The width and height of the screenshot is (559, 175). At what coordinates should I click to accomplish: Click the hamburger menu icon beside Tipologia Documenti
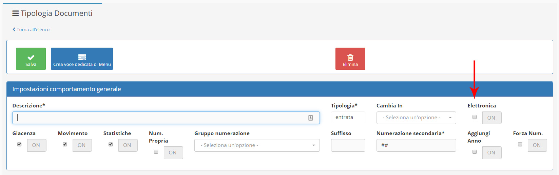[x=15, y=14]
